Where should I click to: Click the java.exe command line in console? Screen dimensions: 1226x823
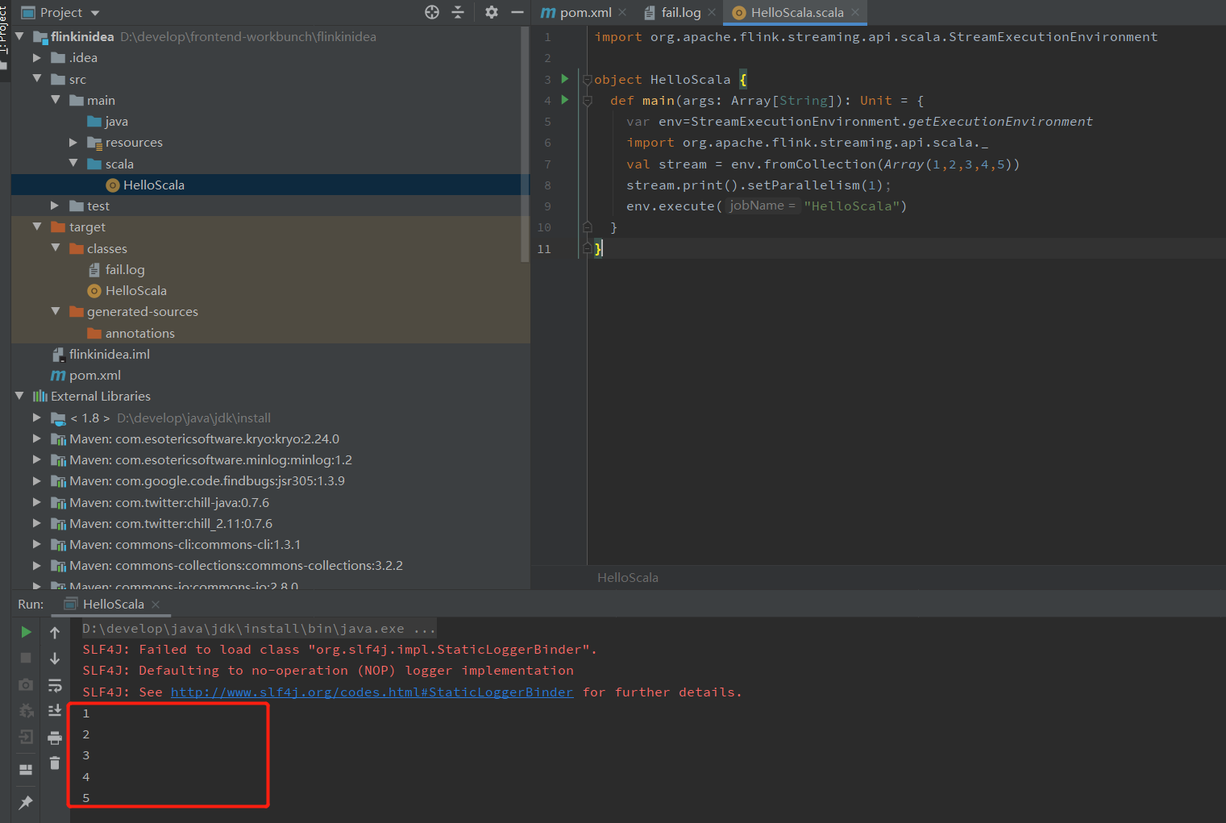[x=259, y=628]
